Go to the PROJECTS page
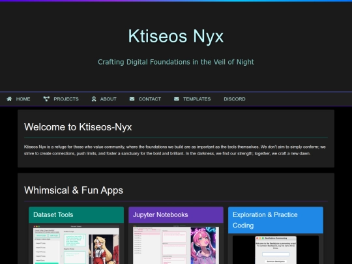This screenshot has width=352, height=264. (x=61, y=99)
